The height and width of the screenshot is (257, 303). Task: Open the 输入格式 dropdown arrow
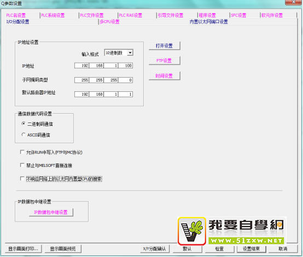click(x=130, y=52)
